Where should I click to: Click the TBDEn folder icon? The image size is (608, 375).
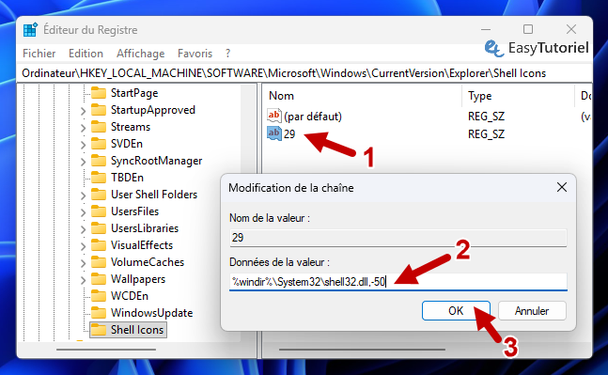coord(99,178)
